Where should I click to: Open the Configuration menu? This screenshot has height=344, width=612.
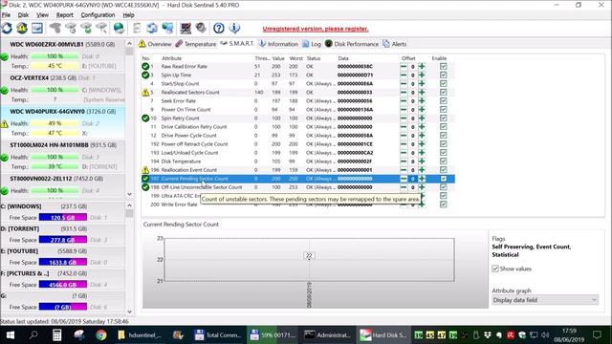(98, 15)
